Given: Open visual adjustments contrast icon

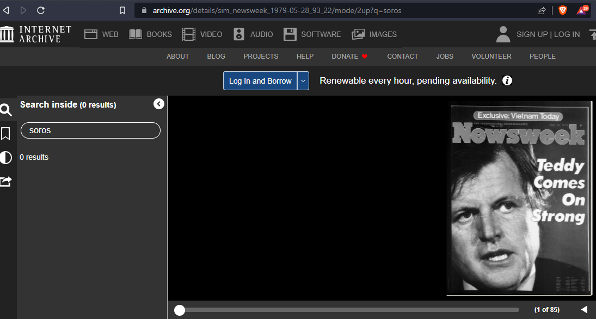Looking at the screenshot, I should pyautogui.click(x=5, y=158).
